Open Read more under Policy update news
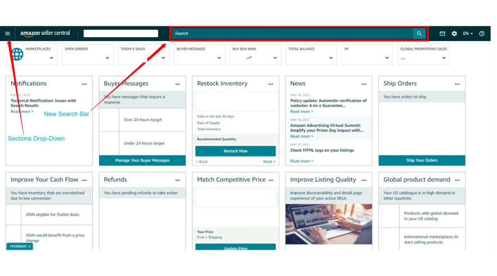The image size is (497, 276). (x=301, y=112)
